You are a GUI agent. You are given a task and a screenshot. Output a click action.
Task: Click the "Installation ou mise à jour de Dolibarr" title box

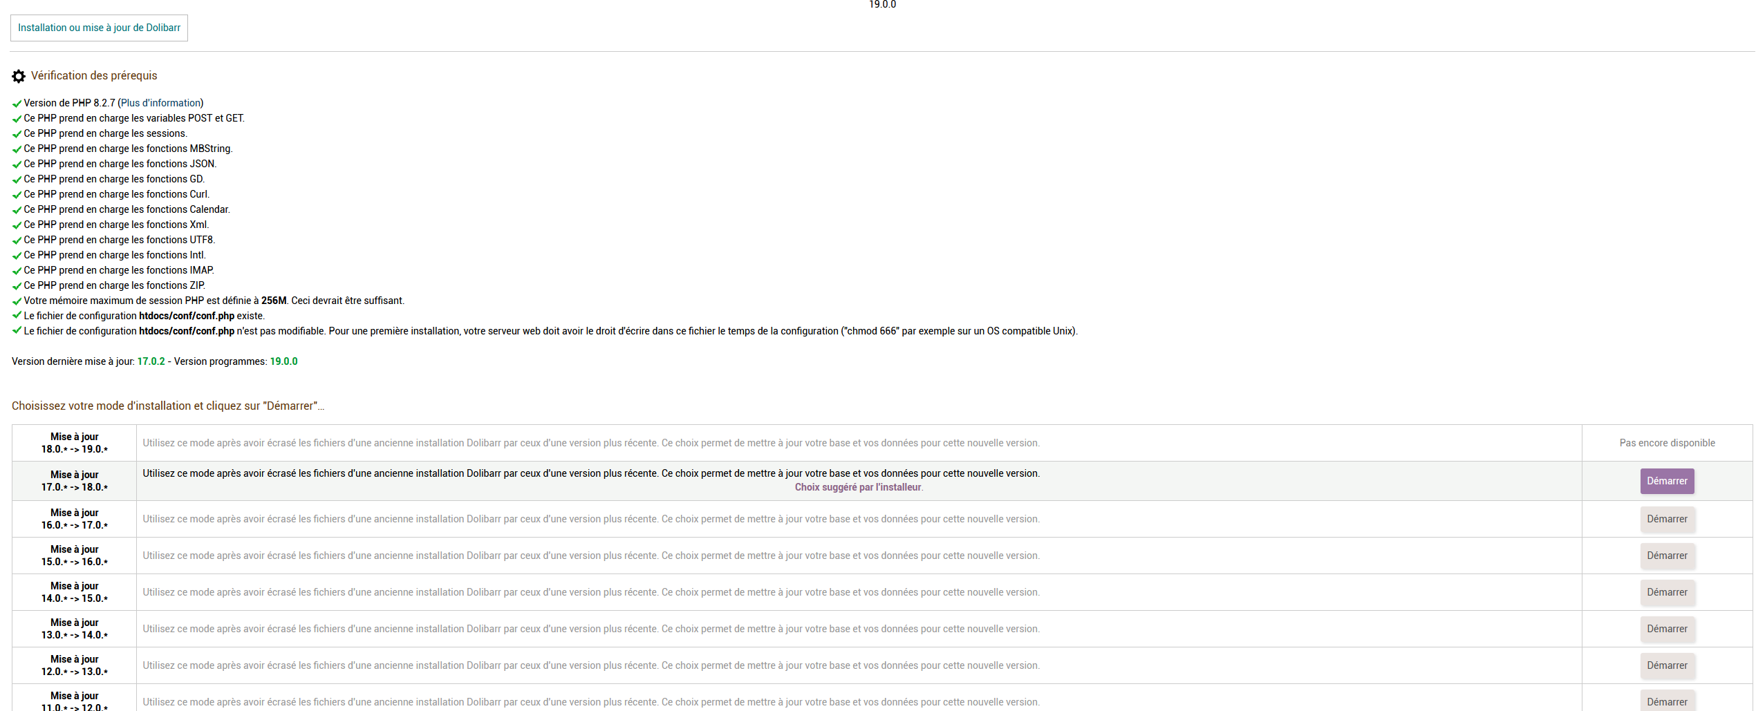(x=99, y=28)
